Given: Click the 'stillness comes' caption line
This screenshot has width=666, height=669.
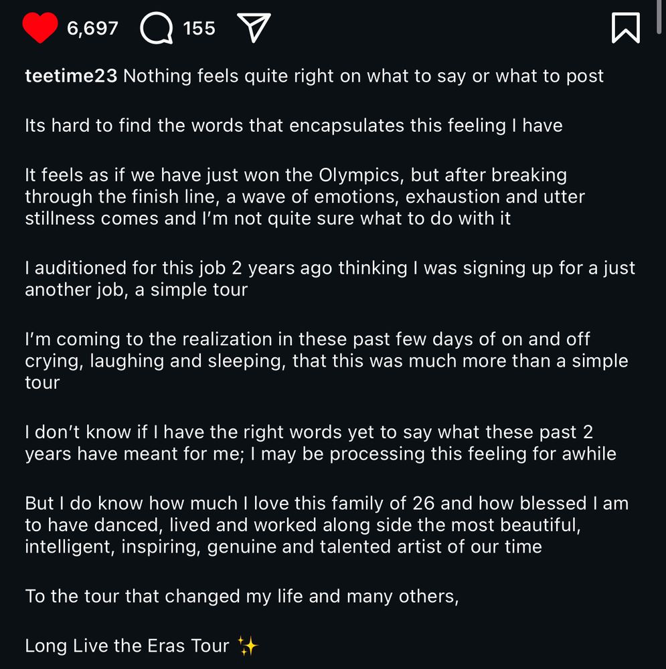Looking at the screenshot, I should [268, 219].
